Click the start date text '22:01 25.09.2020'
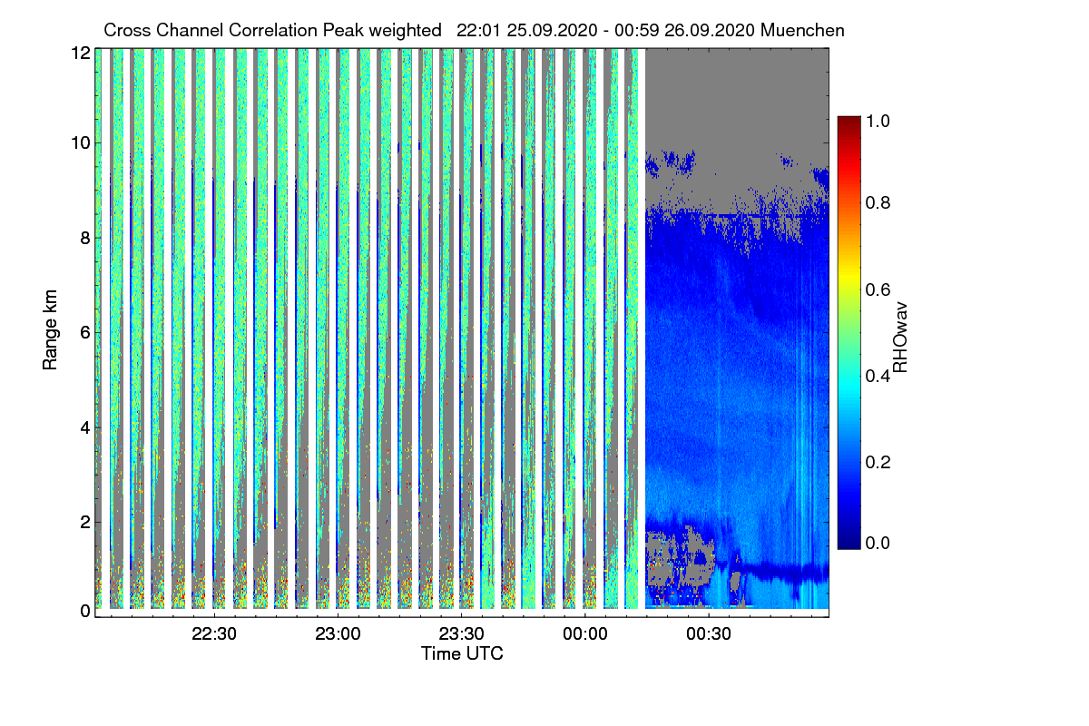 (527, 30)
